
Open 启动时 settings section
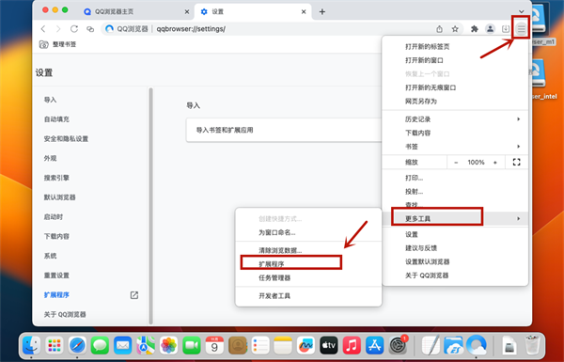[54, 217]
